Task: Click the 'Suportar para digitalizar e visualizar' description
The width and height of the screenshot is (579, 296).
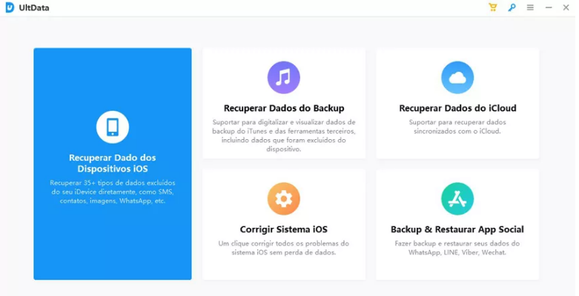Action: [284, 135]
